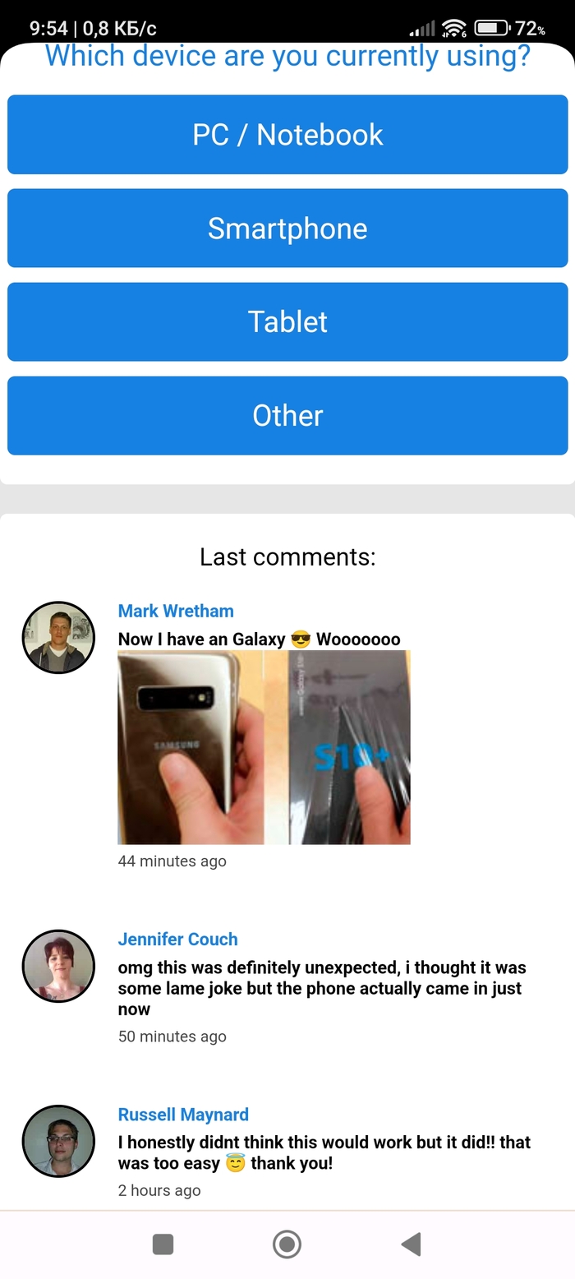Image resolution: width=575 pixels, height=1279 pixels.
Task: Tap the cellular signal bars icon
Action: pos(423,29)
